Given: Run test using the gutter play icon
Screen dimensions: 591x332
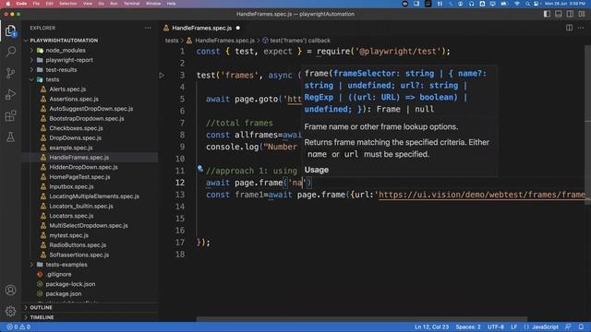Looking at the screenshot, I should pyautogui.click(x=162, y=76).
